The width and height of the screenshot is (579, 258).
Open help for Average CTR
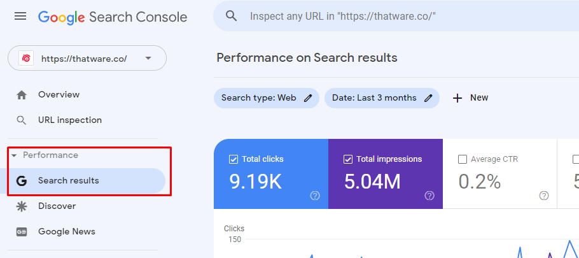543,196
